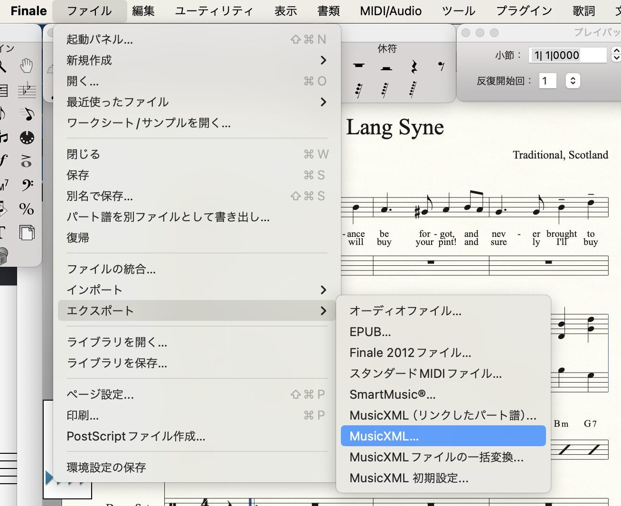Open the ユーティリティ menu
Viewport: 621px width, 506px height.
coord(214,11)
